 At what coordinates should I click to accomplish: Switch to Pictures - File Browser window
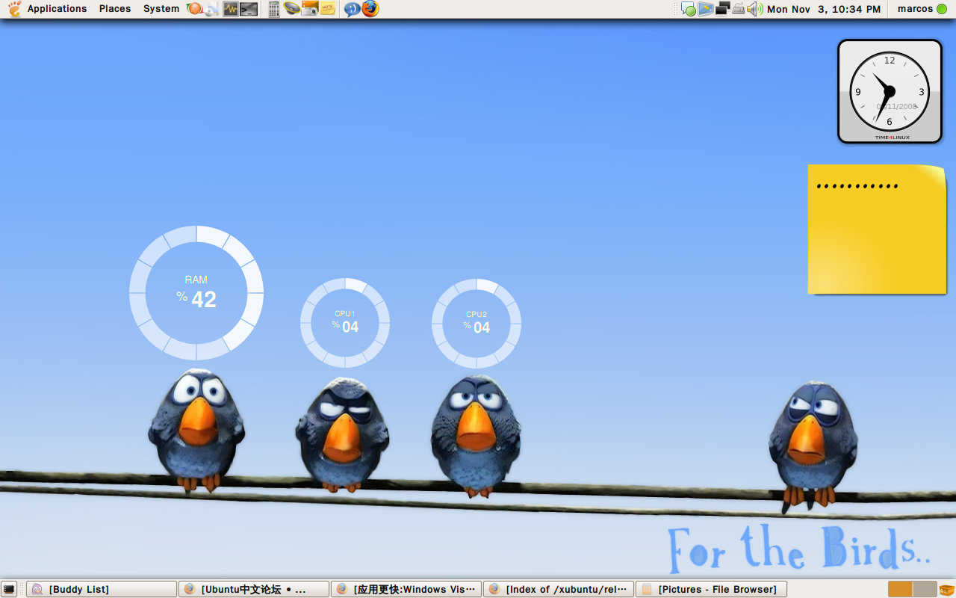(x=711, y=589)
